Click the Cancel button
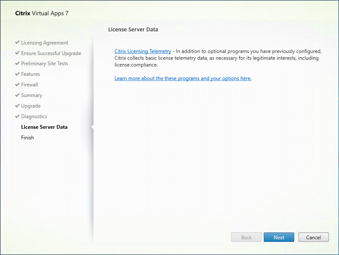Image resolution: width=339 pixels, height=255 pixels. (x=314, y=238)
